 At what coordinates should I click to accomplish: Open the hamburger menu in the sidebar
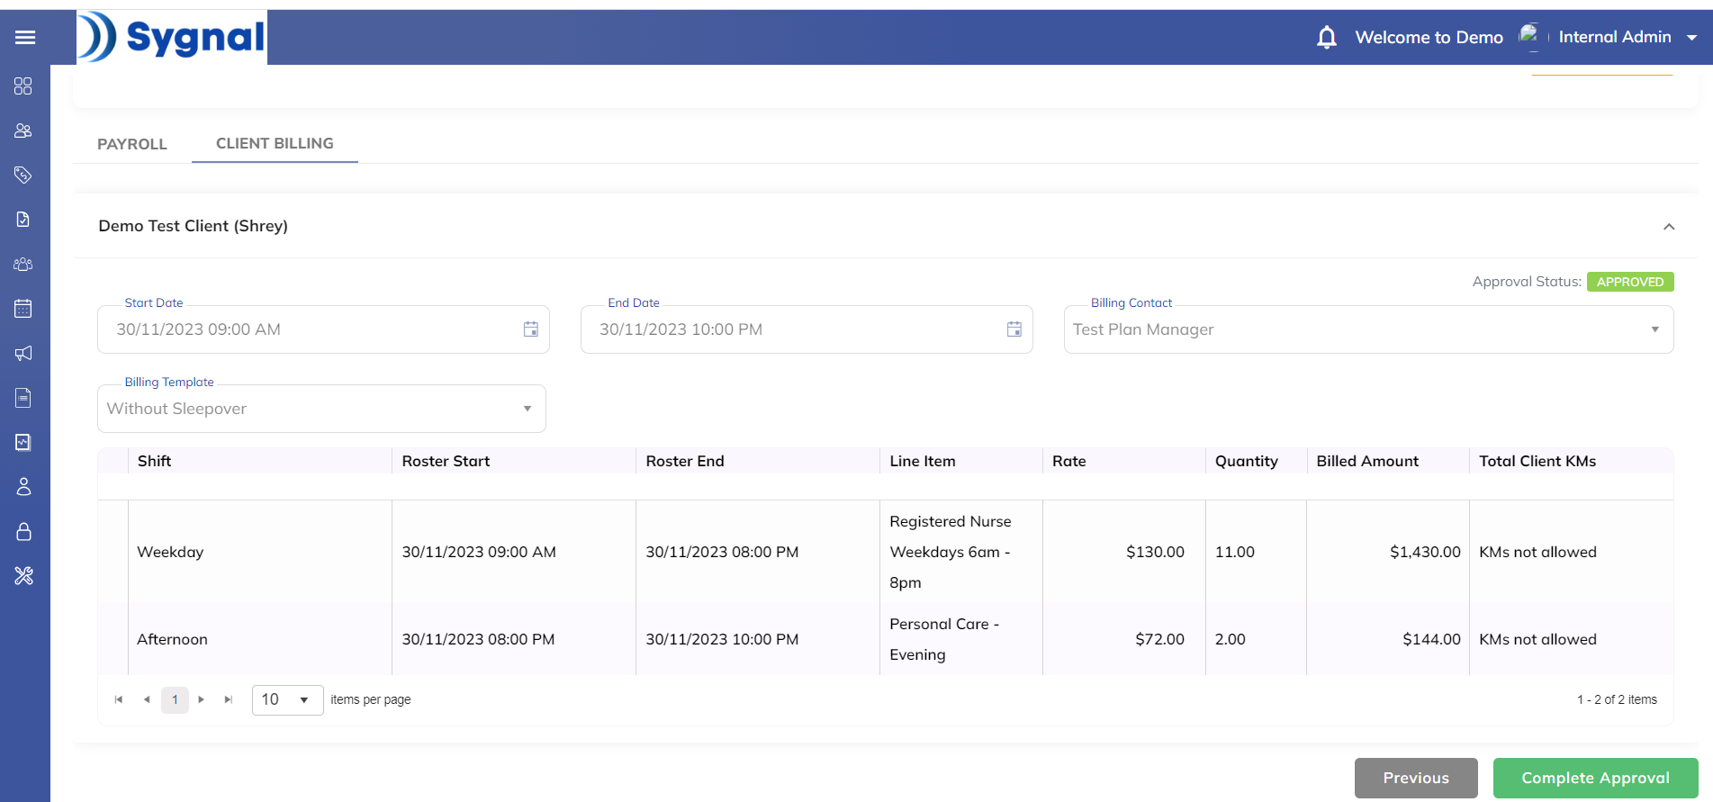pos(25,37)
